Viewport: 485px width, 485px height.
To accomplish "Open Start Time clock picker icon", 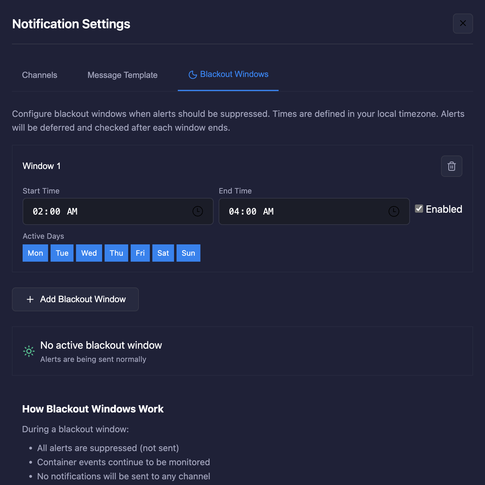I will (198, 211).
